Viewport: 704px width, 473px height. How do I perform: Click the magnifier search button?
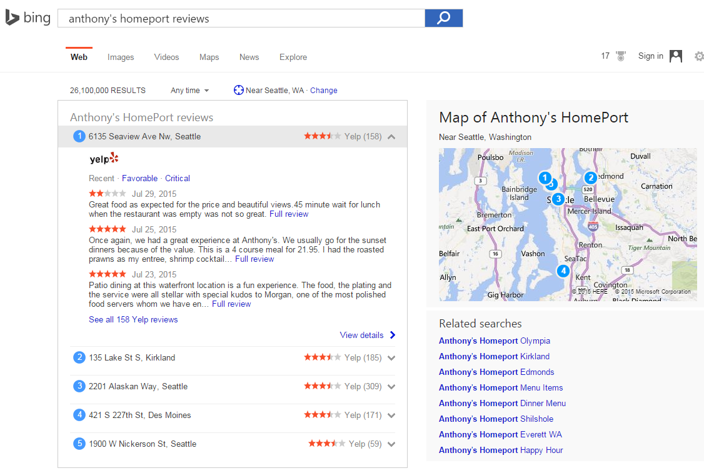point(443,18)
